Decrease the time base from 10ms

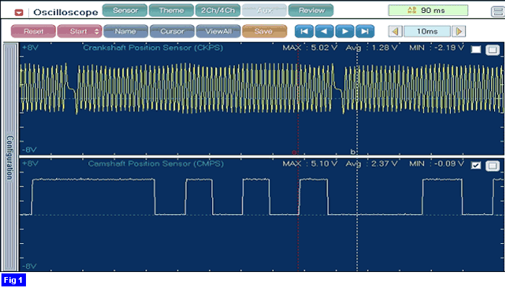[395, 32]
